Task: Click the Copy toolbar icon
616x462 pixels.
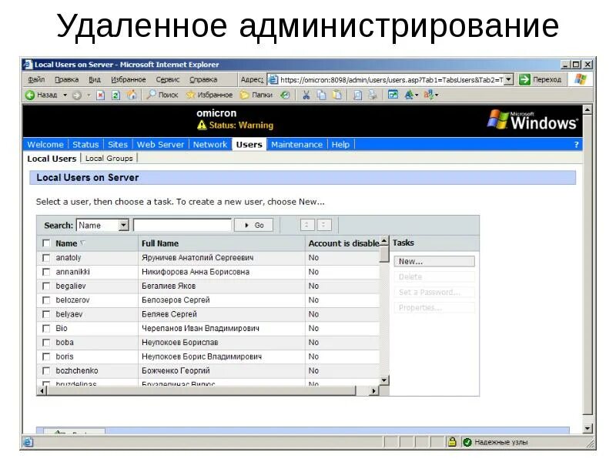Action: 321,95
